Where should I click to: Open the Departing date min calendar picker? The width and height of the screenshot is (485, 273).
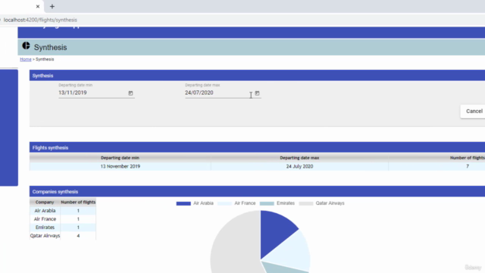pyautogui.click(x=130, y=93)
